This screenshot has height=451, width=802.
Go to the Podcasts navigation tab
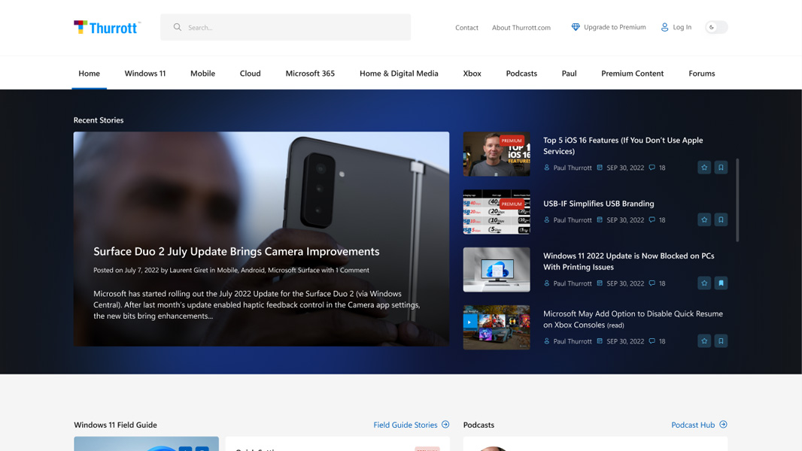point(521,74)
